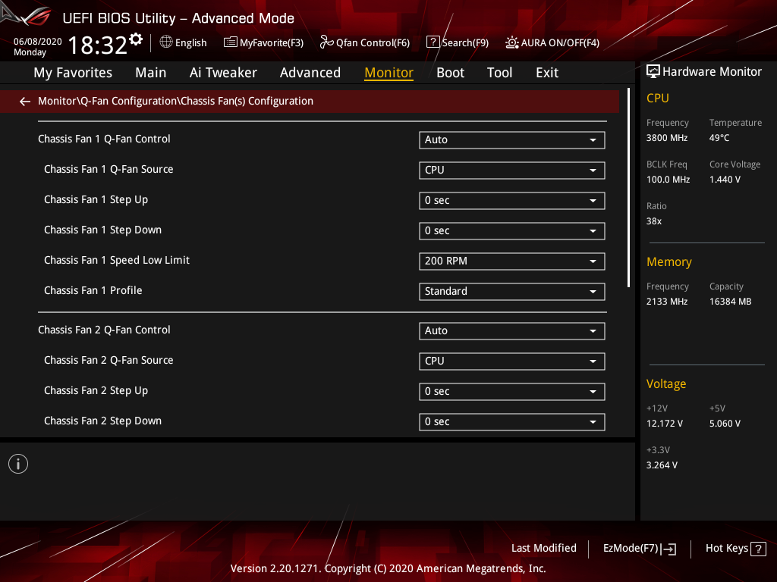Expand Chassis Fan 1 Q-Fan Control dropdown
777x582 pixels.
tap(512, 140)
